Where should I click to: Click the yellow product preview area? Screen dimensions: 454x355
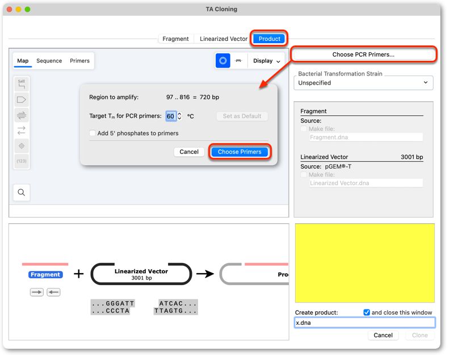364,263
